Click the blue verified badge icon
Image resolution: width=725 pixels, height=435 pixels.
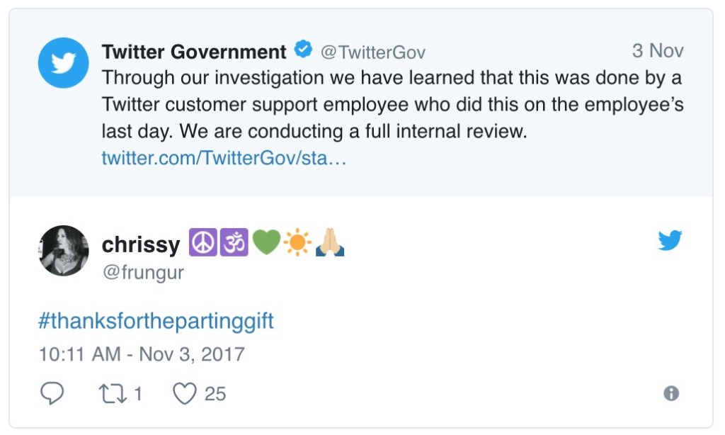tap(304, 51)
